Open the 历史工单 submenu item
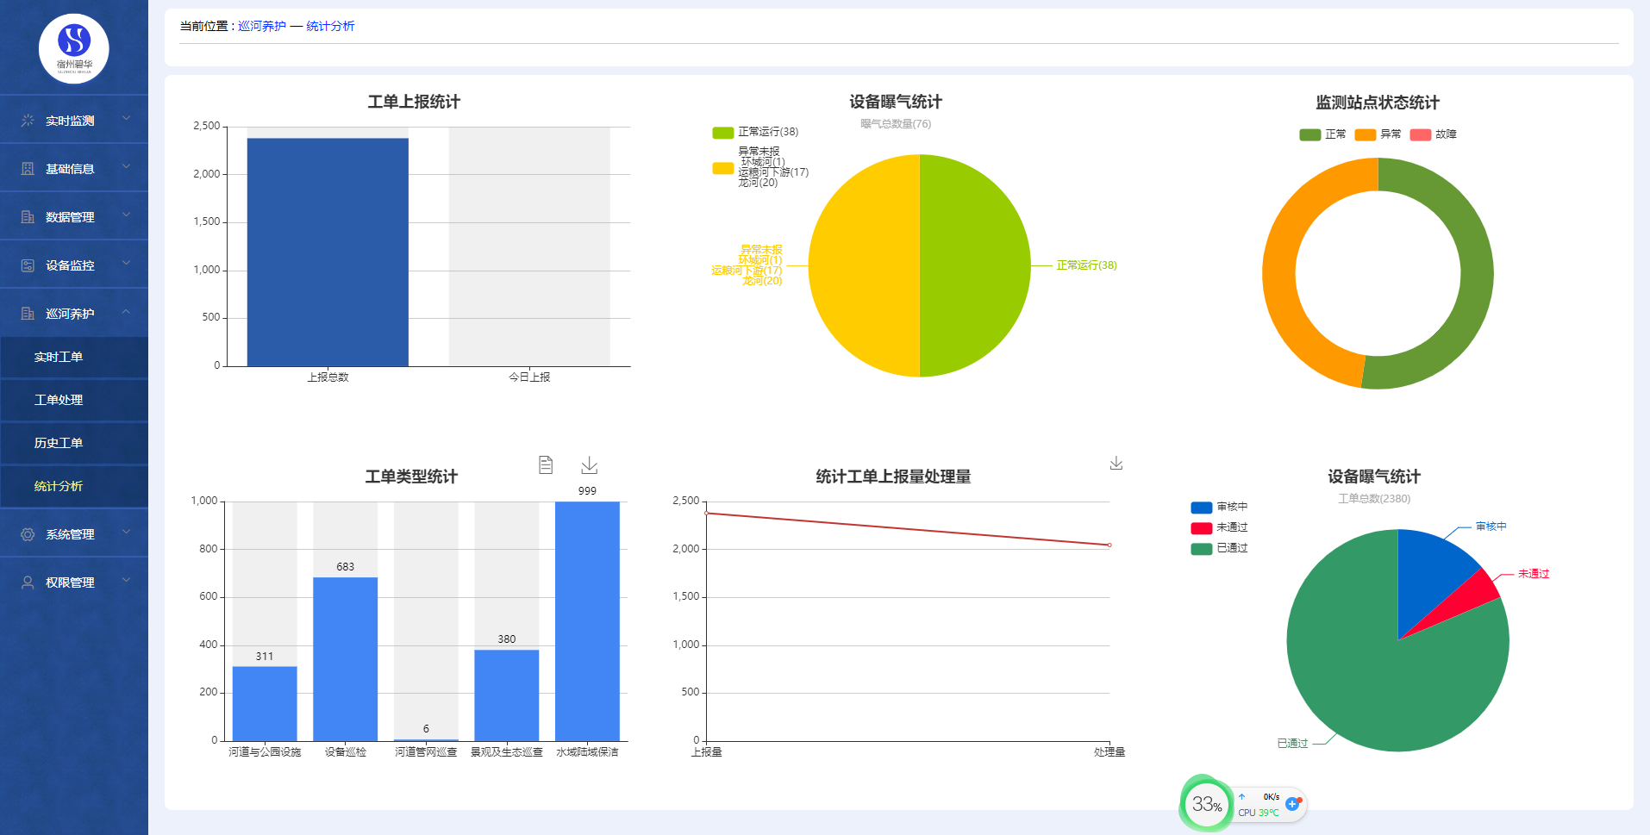 coord(74,443)
